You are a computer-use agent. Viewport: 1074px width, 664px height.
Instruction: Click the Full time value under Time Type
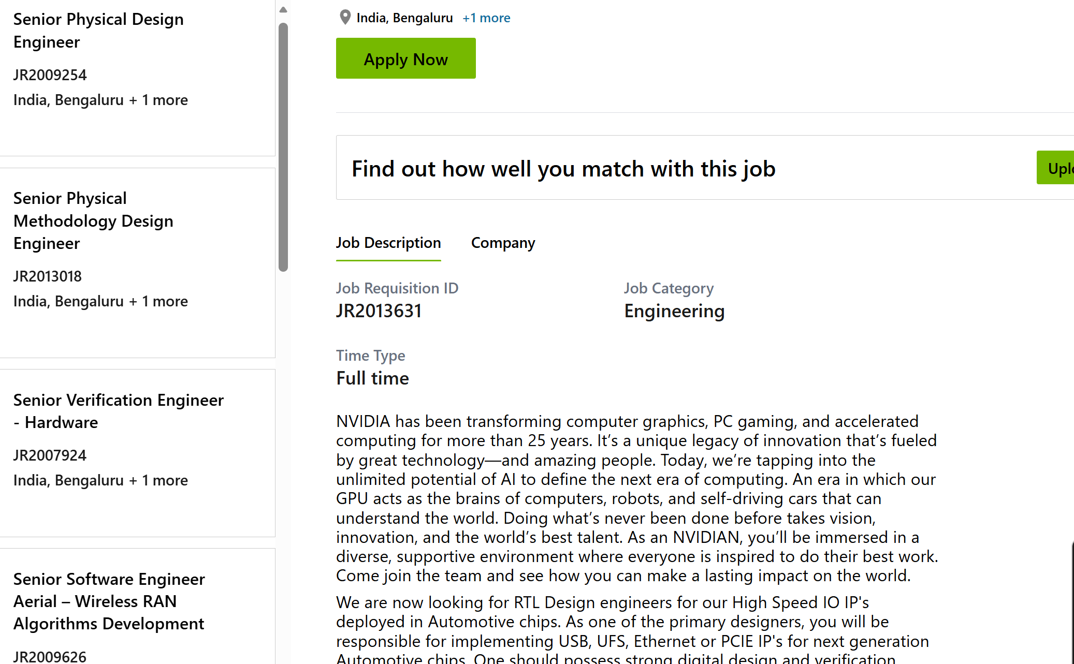[x=372, y=378]
